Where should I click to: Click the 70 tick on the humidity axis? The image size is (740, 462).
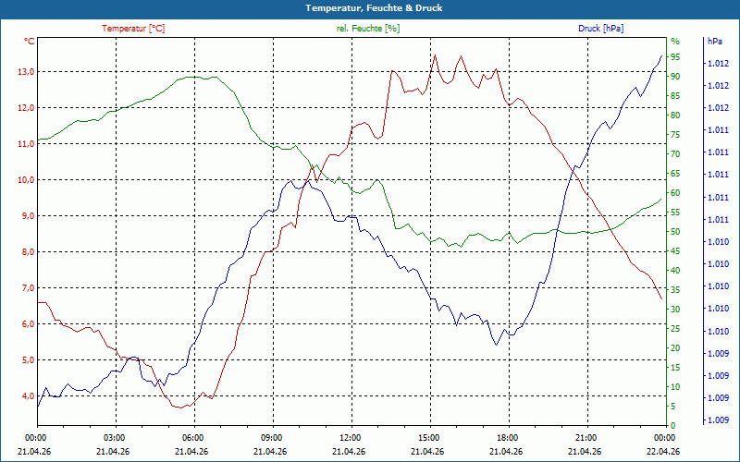coord(675,154)
